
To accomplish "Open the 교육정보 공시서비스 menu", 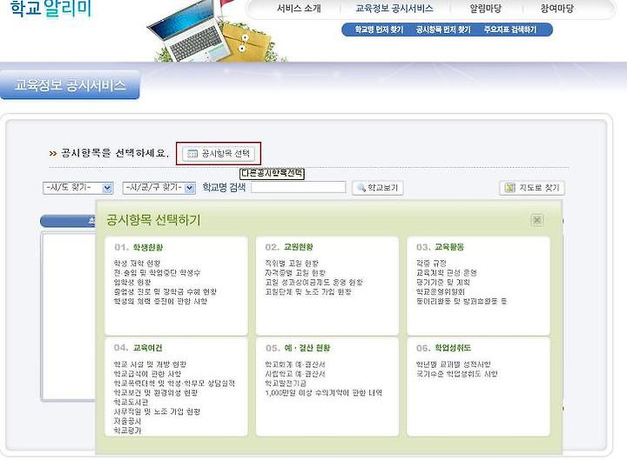I will pyautogui.click(x=394, y=9).
